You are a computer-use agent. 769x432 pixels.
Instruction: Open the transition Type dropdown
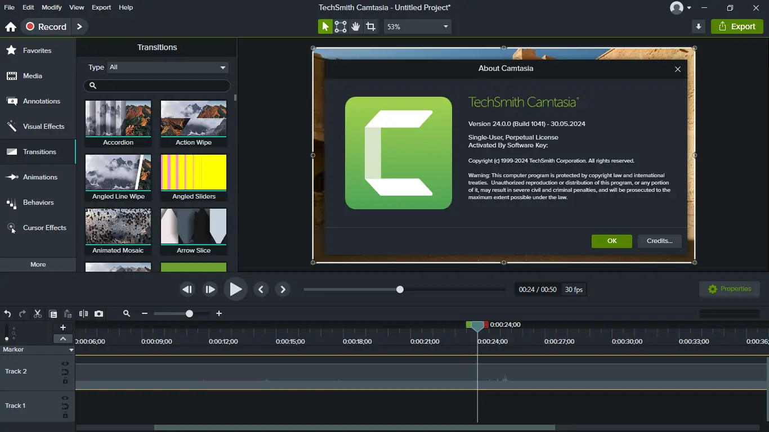(x=168, y=67)
